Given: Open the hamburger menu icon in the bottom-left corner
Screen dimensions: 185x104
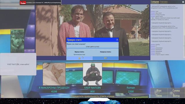Looking at the screenshot, I should [2, 96].
